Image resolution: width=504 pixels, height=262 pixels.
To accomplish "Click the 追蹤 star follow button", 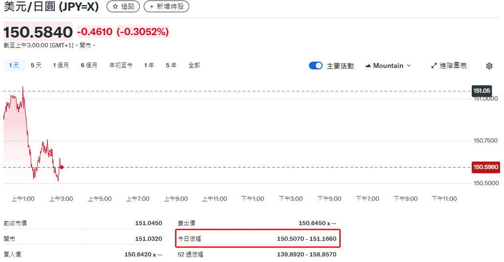I will click(x=123, y=7).
